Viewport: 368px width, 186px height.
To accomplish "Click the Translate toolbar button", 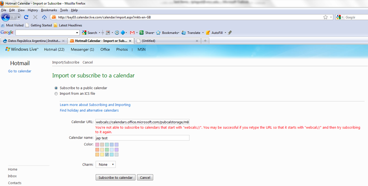I will [191, 33].
